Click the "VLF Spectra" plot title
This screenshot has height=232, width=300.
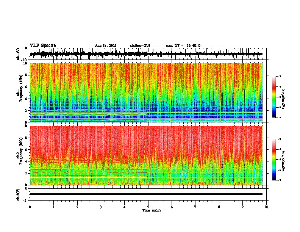pyautogui.click(x=43, y=45)
